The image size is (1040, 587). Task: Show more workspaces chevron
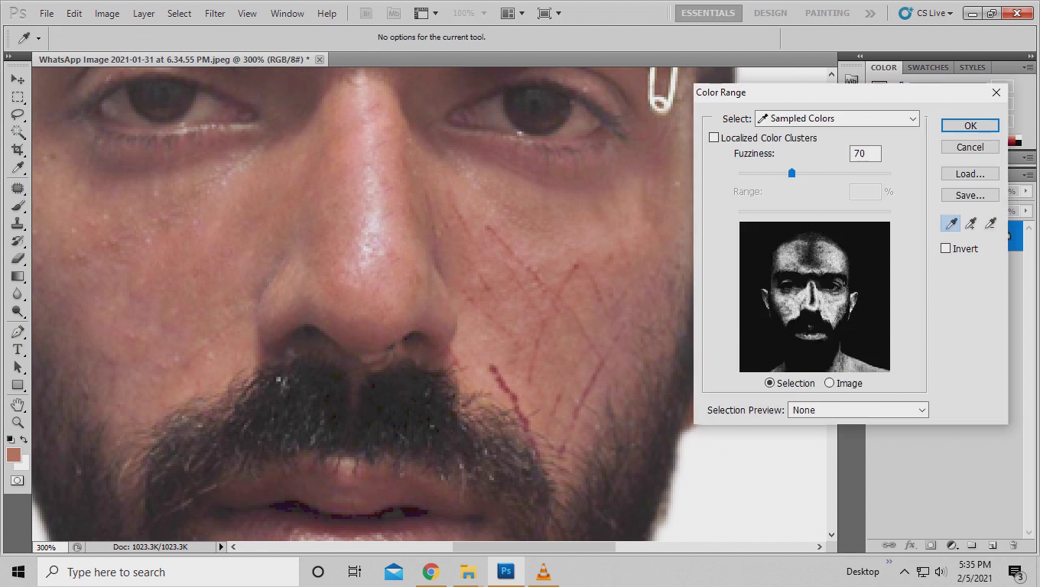tap(870, 13)
